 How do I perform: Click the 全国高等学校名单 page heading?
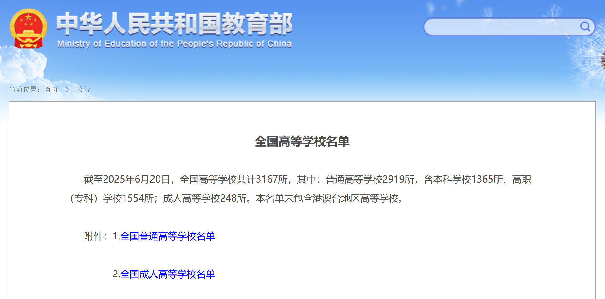click(302, 142)
